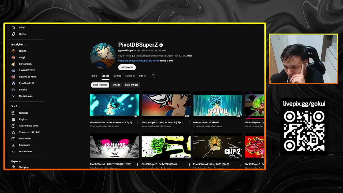Open the Shopping icon under Explorar

13,167
